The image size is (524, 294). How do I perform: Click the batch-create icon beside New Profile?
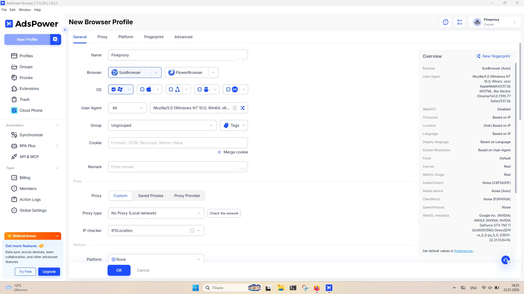tap(55, 40)
